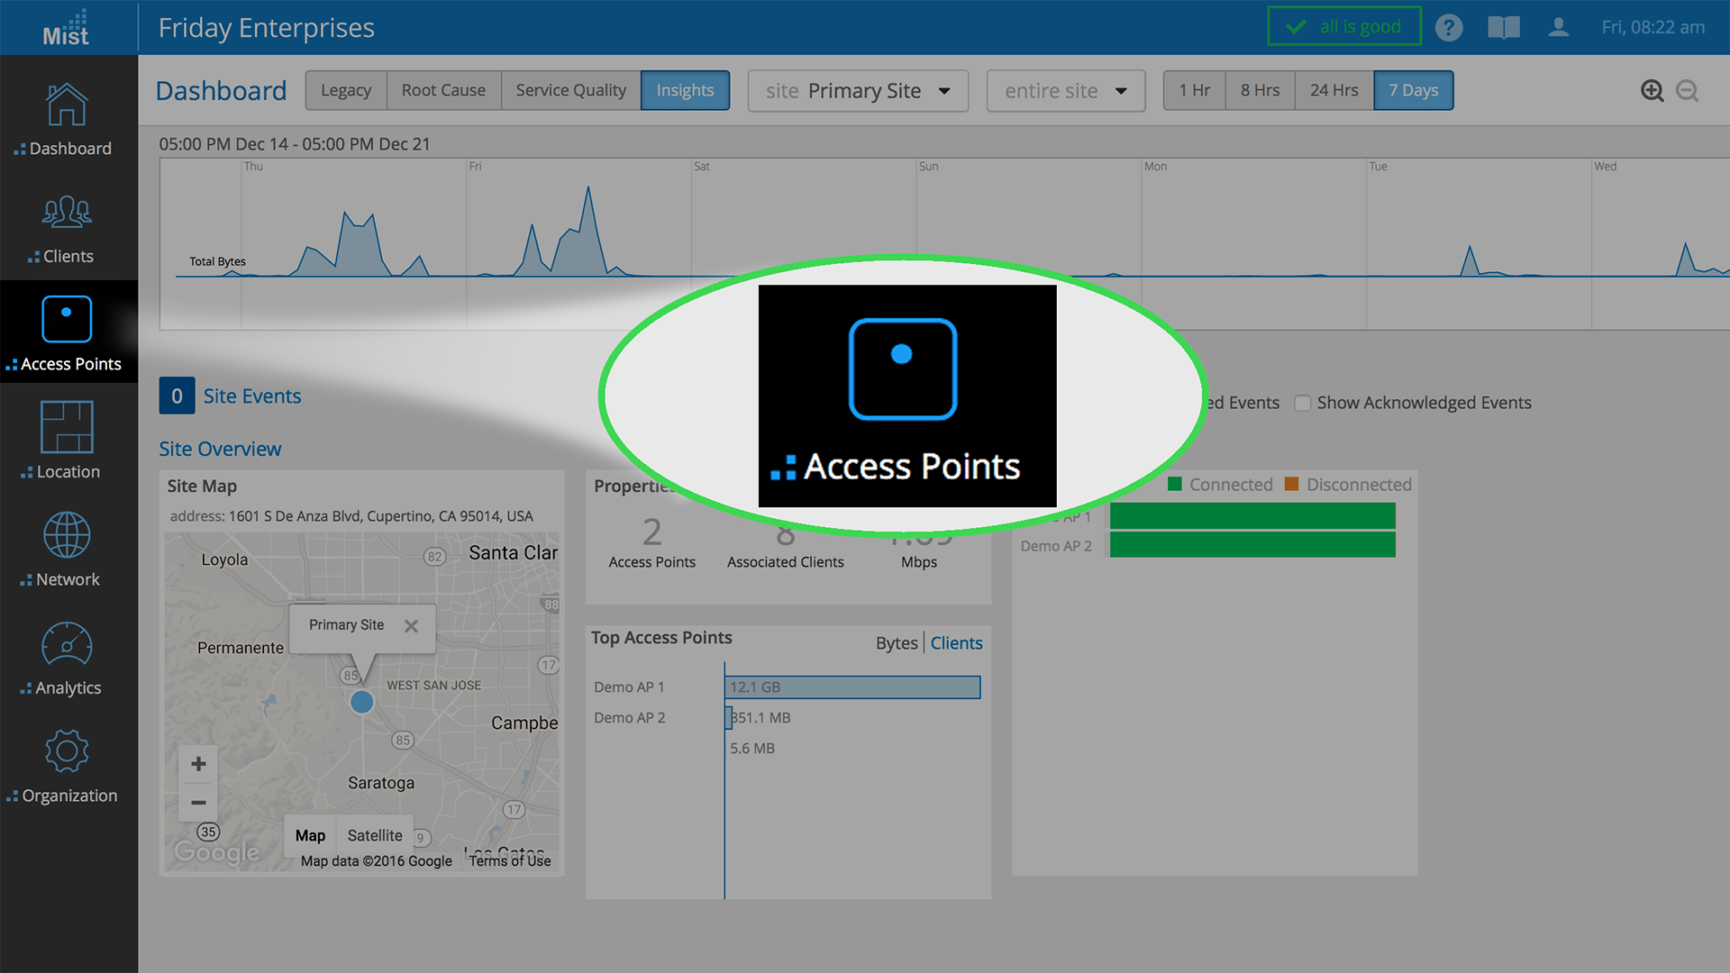Check Show Acknowledged Events checkbox
Image resolution: width=1730 pixels, height=973 pixels.
(1302, 403)
